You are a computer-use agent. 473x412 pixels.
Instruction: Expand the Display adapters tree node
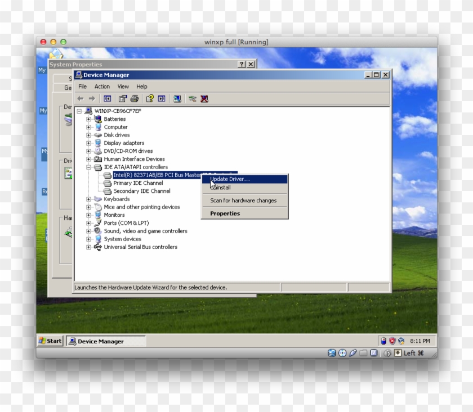[x=88, y=143]
